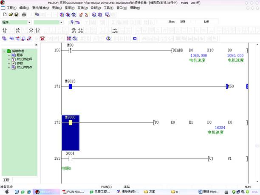Open the 程序 dropdown list
The image size is (260, 195).
tap(29, 22)
